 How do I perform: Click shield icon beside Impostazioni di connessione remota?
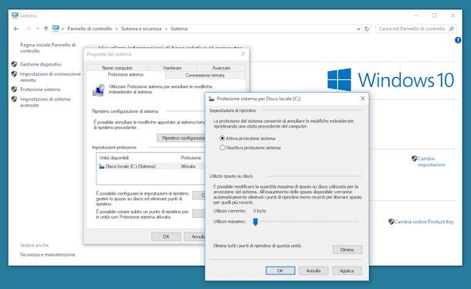tap(14, 73)
